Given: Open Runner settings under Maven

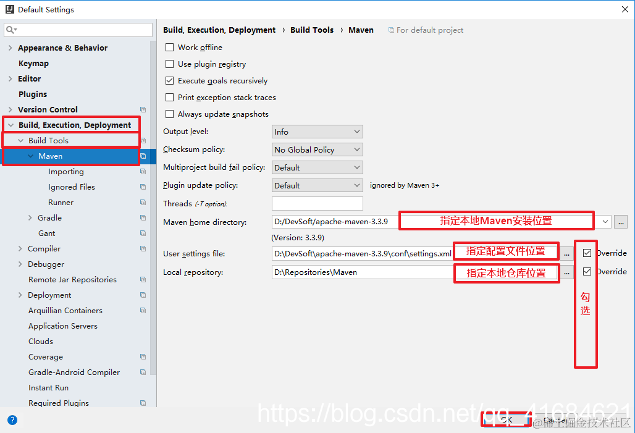Looking at the screenshot, I should pyautogui.click(x=61, y=202).
